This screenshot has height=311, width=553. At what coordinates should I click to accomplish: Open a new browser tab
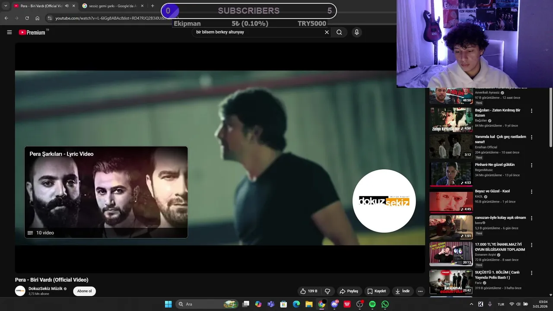tap(153, 6)
